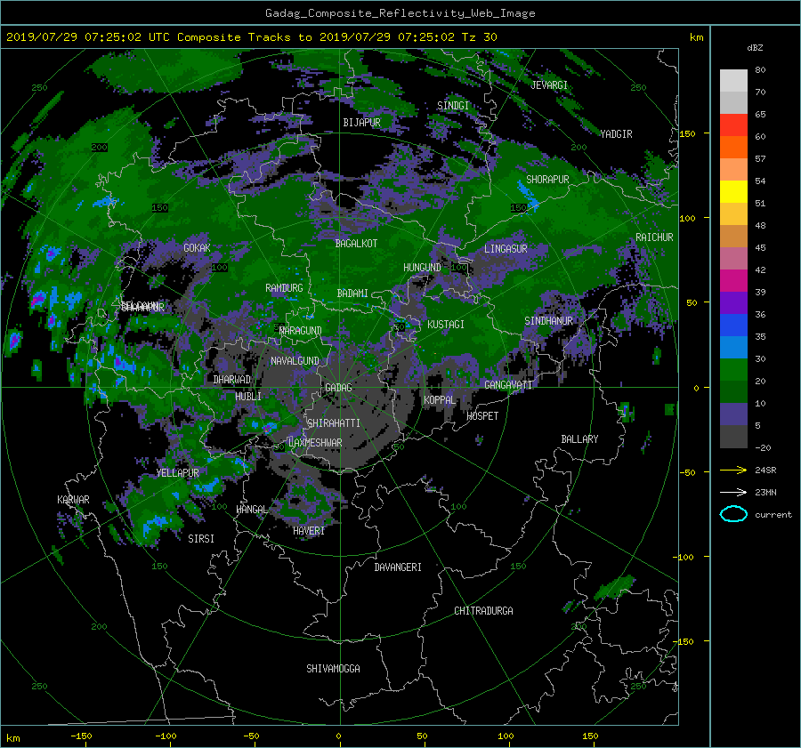This screenshot has width=801, height=748.
Task: Click the GADAG radar center label
Action: pos(338,388)
